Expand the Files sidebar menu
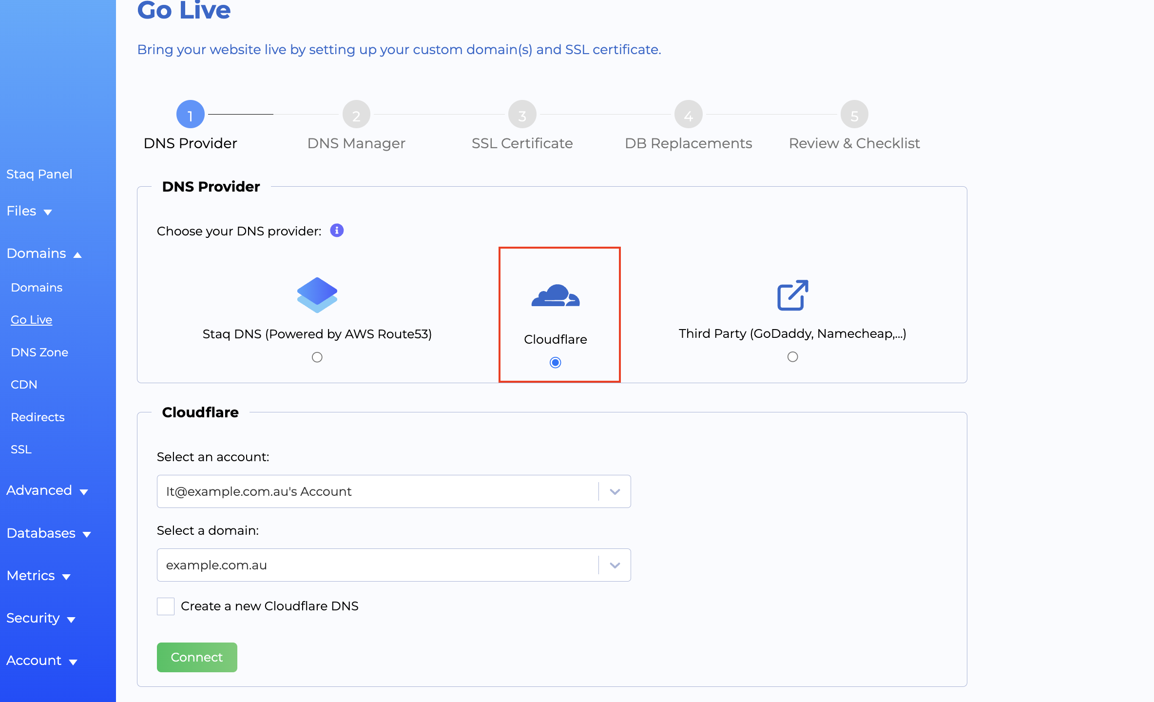Screen dimensions: 1154x702 pyautogui.click(x=29, y=211)
